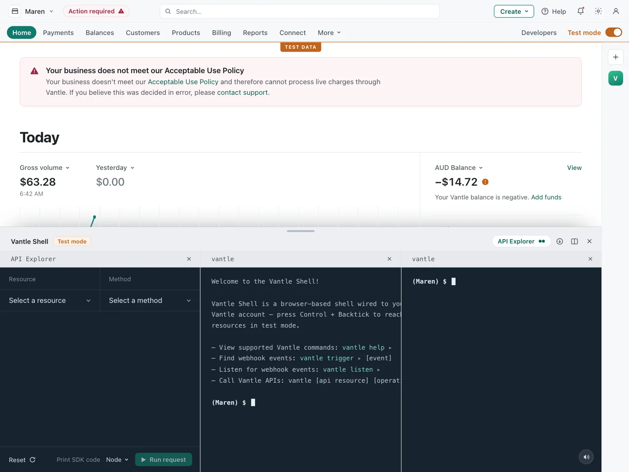Open the Billing tab
The image size is (629, 472).
coord(221,33)
